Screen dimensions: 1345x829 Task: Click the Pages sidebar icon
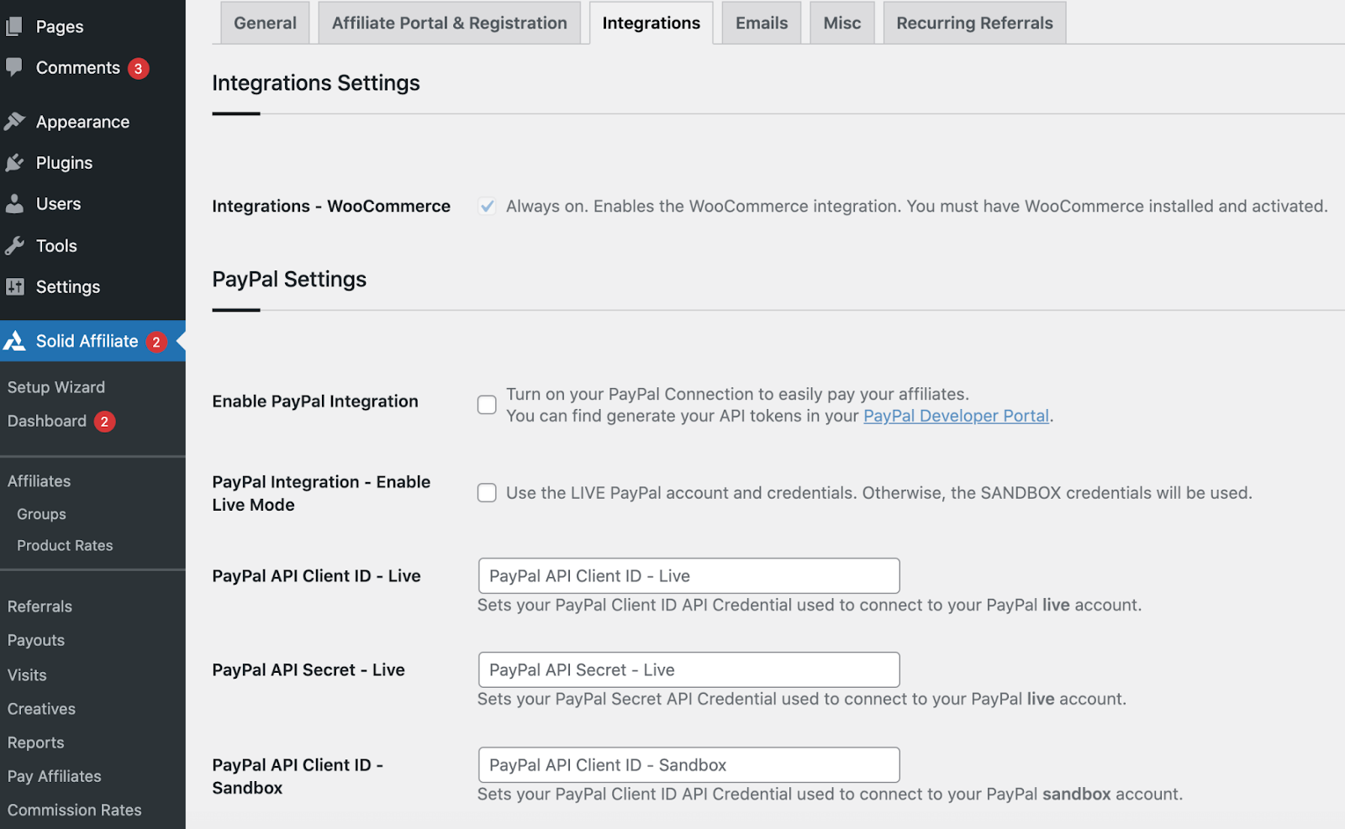(x=14, y=27)
